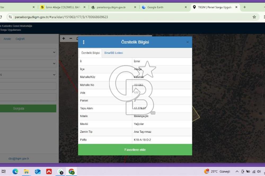This screenshot has width=265, height=176.
Task: Zoom in with the map plus icon
Action: pos(64,38)
